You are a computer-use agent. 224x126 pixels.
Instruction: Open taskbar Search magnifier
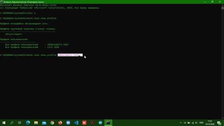(12, 123)
